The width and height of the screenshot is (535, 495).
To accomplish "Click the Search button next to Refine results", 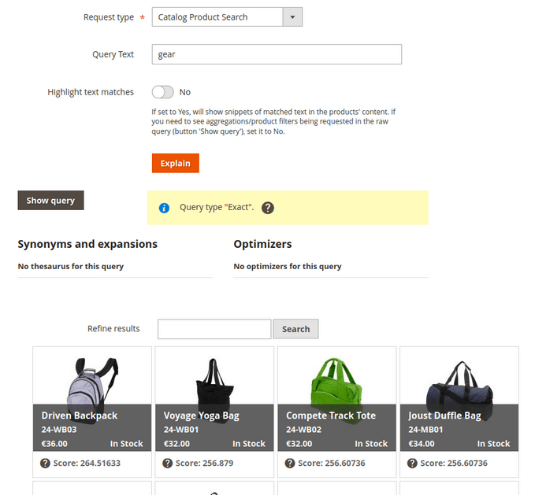I will 295,329.
